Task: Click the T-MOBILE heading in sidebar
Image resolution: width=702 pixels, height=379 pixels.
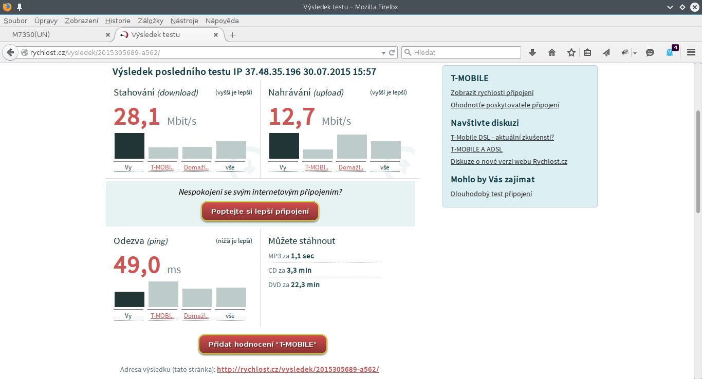Action: tap(470, 79)
